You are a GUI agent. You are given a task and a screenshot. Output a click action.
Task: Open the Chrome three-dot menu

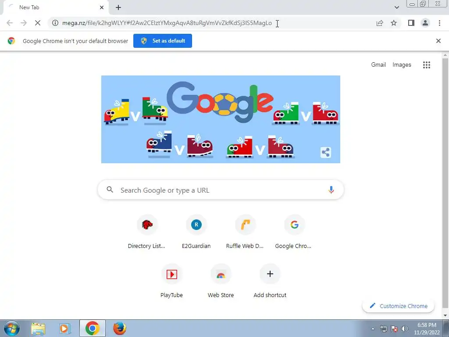point(439,23)
